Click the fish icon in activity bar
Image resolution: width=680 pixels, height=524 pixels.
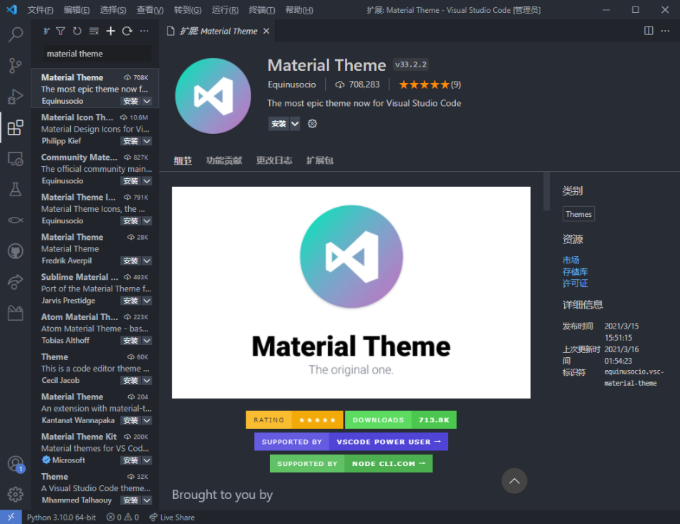point(16,220)
